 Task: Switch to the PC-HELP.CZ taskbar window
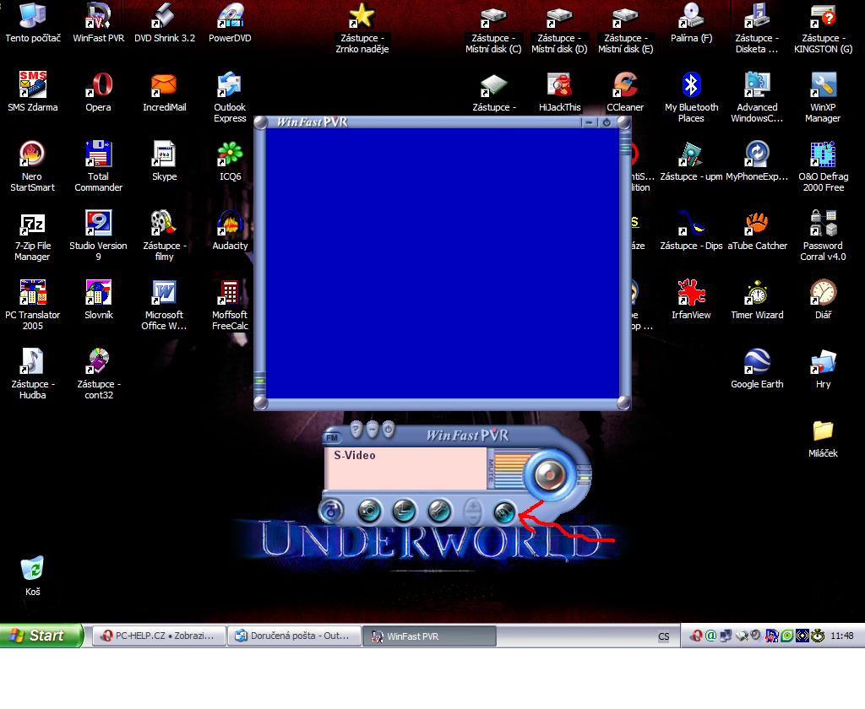[159, 636]
